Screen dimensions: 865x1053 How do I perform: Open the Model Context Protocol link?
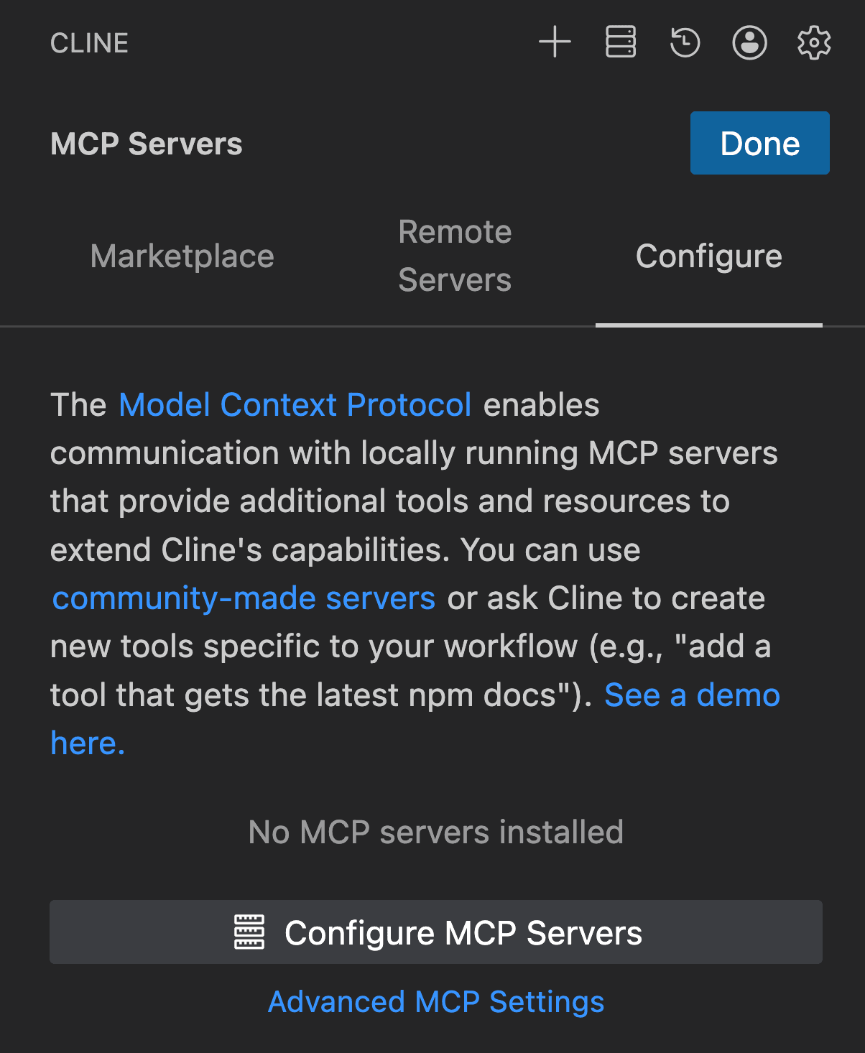pos(295,404)
